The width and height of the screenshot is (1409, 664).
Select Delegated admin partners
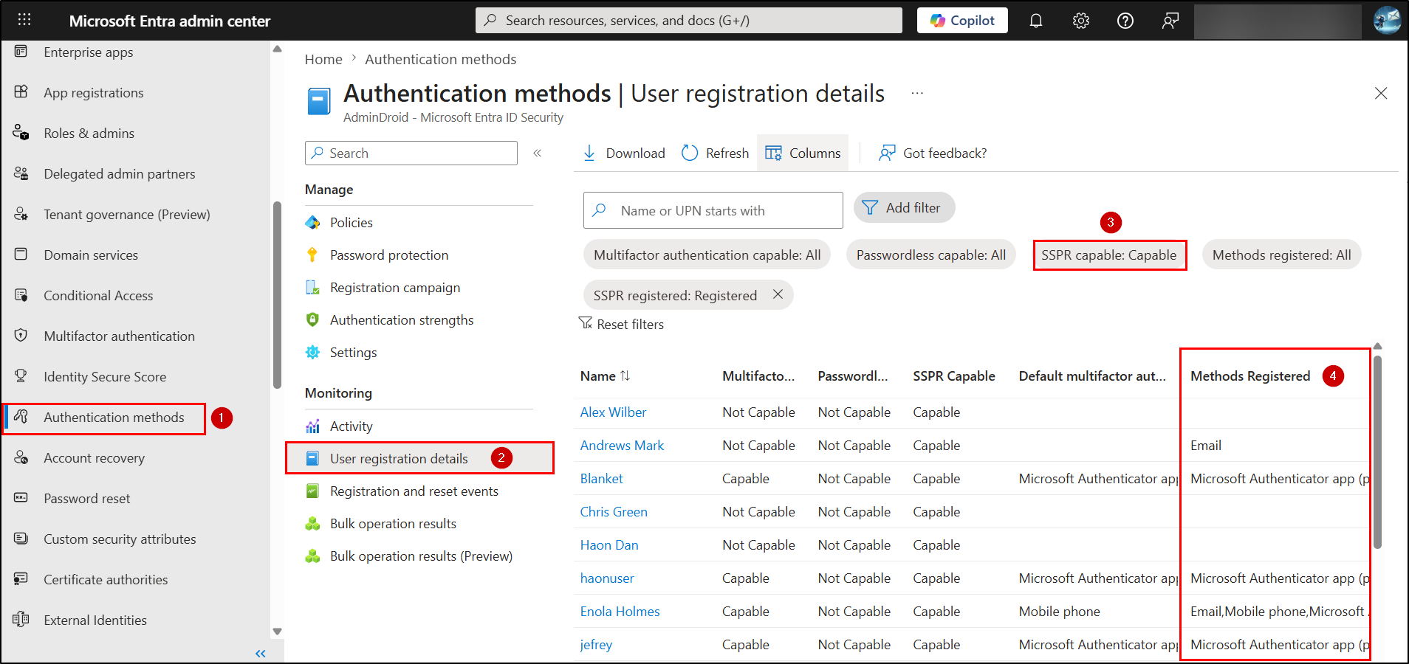pos(120,174)
